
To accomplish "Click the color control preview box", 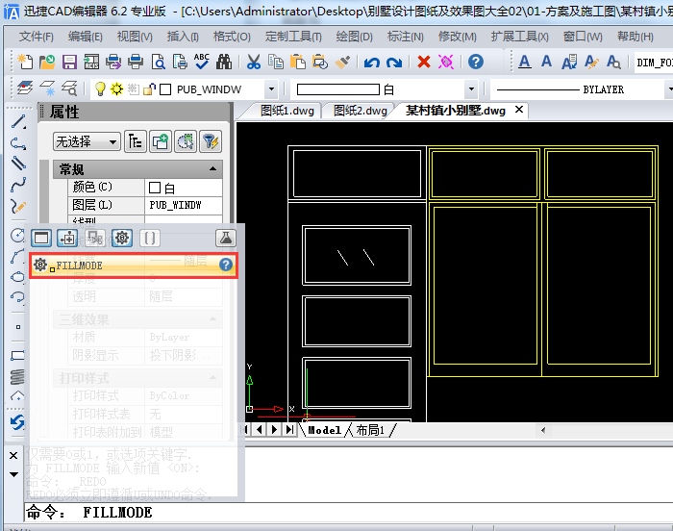I will click(338, 89).
